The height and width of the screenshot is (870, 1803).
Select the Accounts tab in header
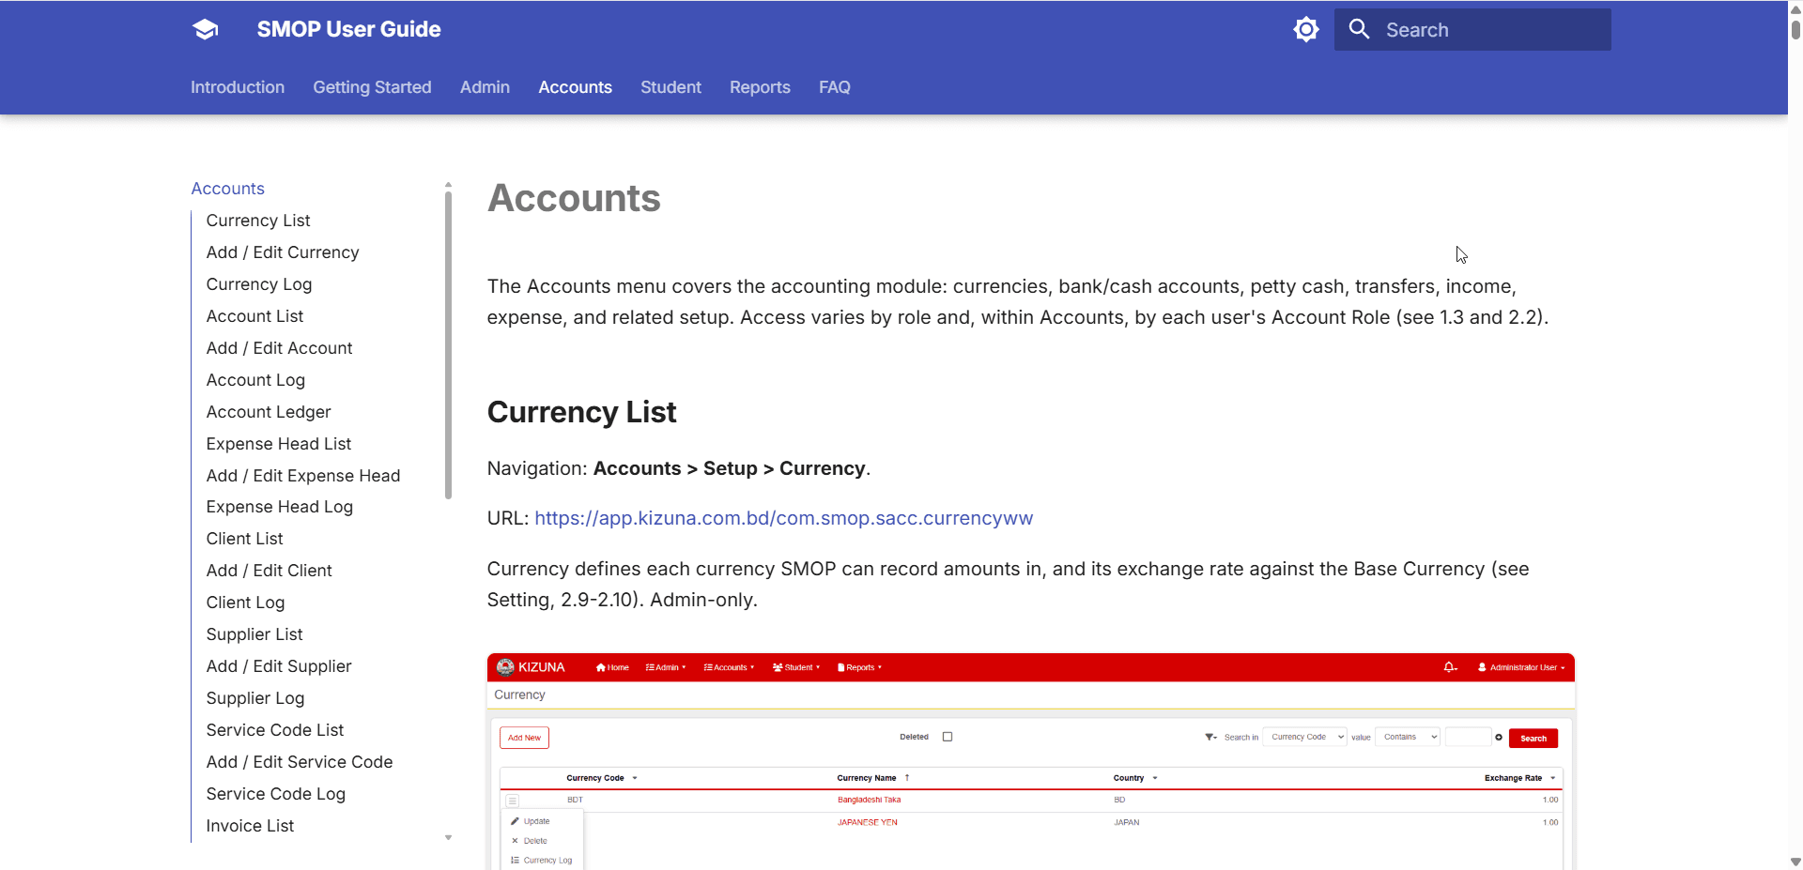pyautogui.click(x=575, y=87)
